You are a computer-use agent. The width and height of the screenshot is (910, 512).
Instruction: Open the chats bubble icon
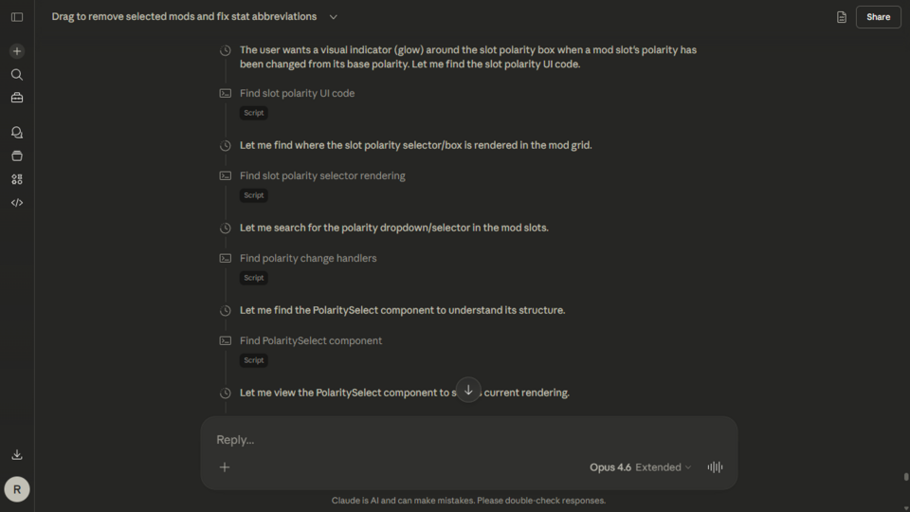tap(17, 133)
